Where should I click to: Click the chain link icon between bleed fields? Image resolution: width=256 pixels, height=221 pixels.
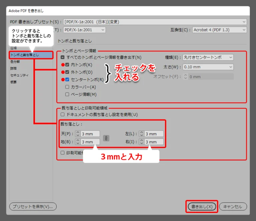(106, 138)
